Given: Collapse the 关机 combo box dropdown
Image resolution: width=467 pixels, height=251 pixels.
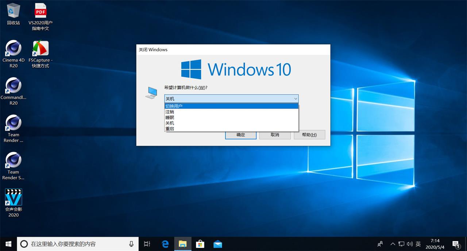Looking at the screenshot, I should (x=296, y=99).
